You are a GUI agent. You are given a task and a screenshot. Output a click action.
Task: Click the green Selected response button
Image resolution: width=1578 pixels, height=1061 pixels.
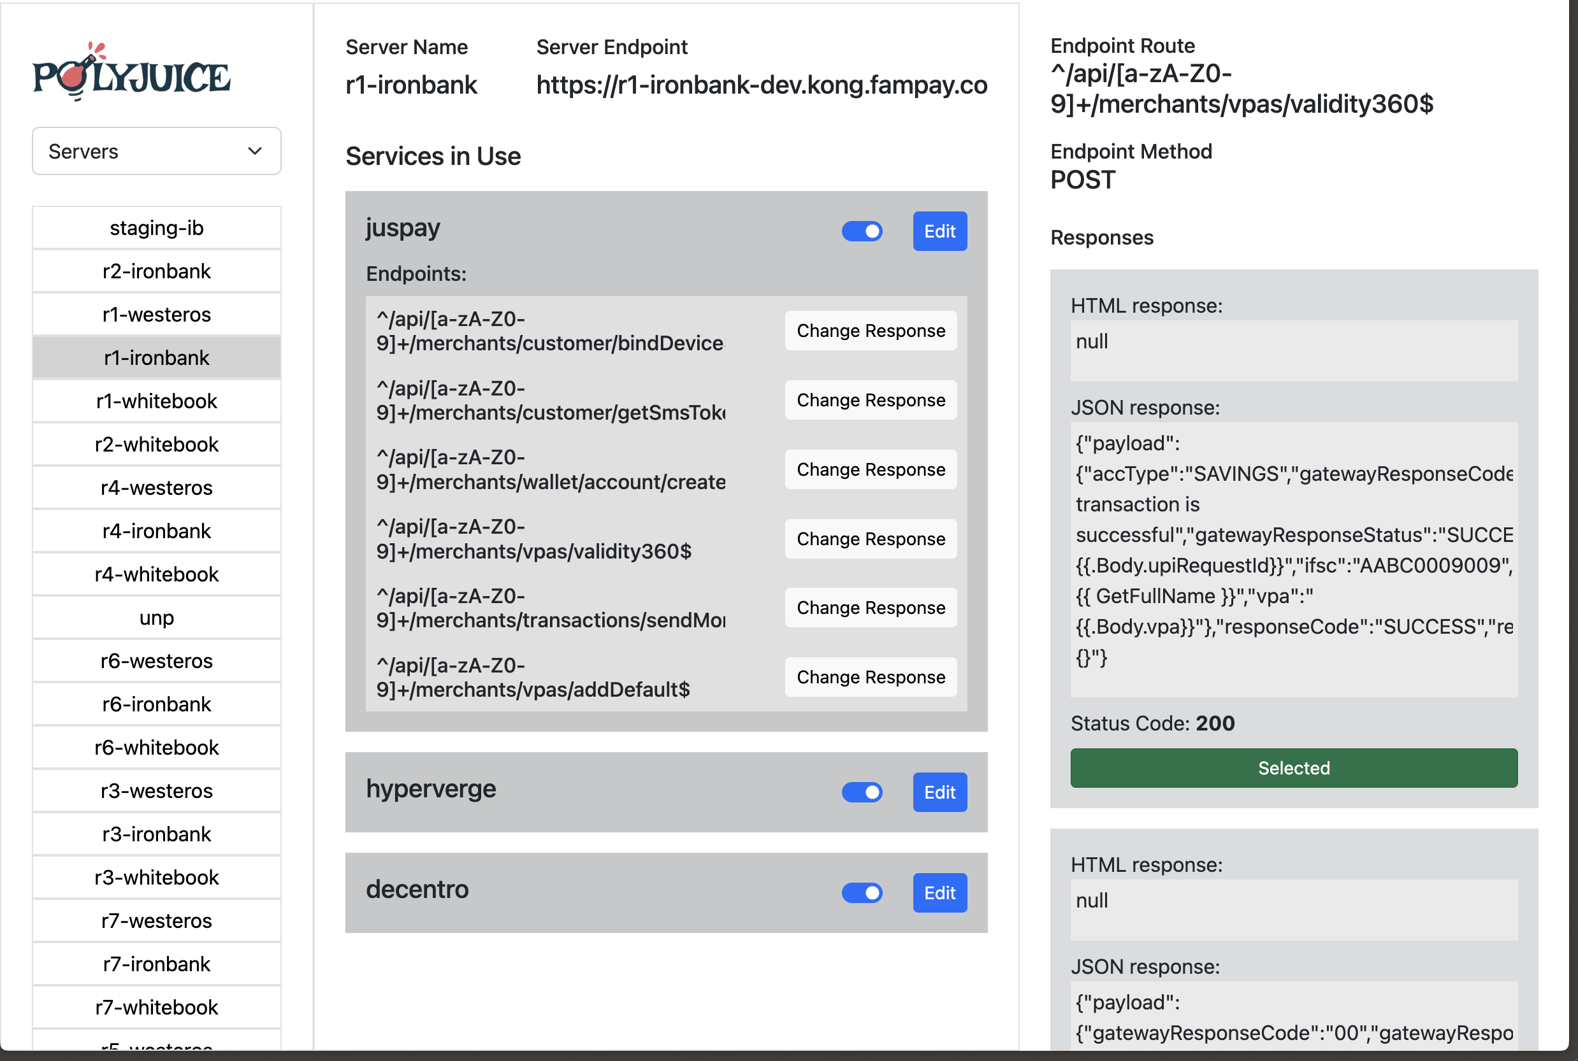1294,768
